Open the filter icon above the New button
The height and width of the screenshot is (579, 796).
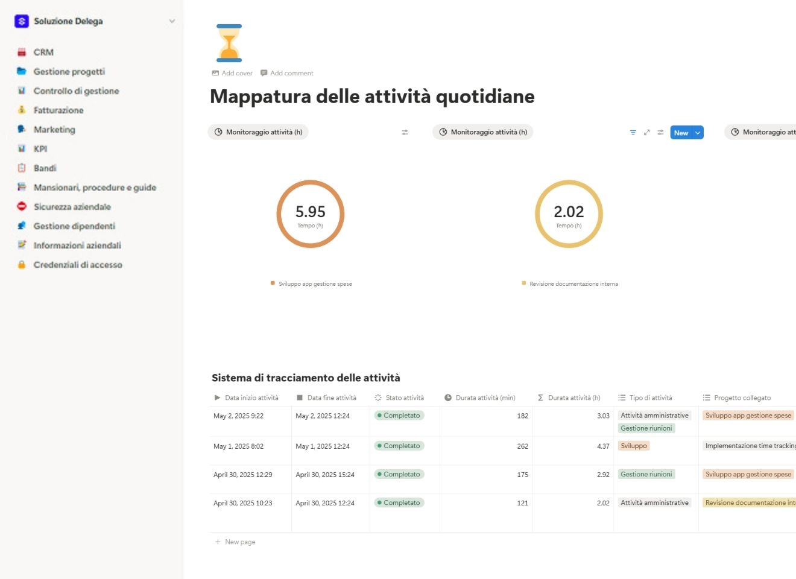point(633,132)
